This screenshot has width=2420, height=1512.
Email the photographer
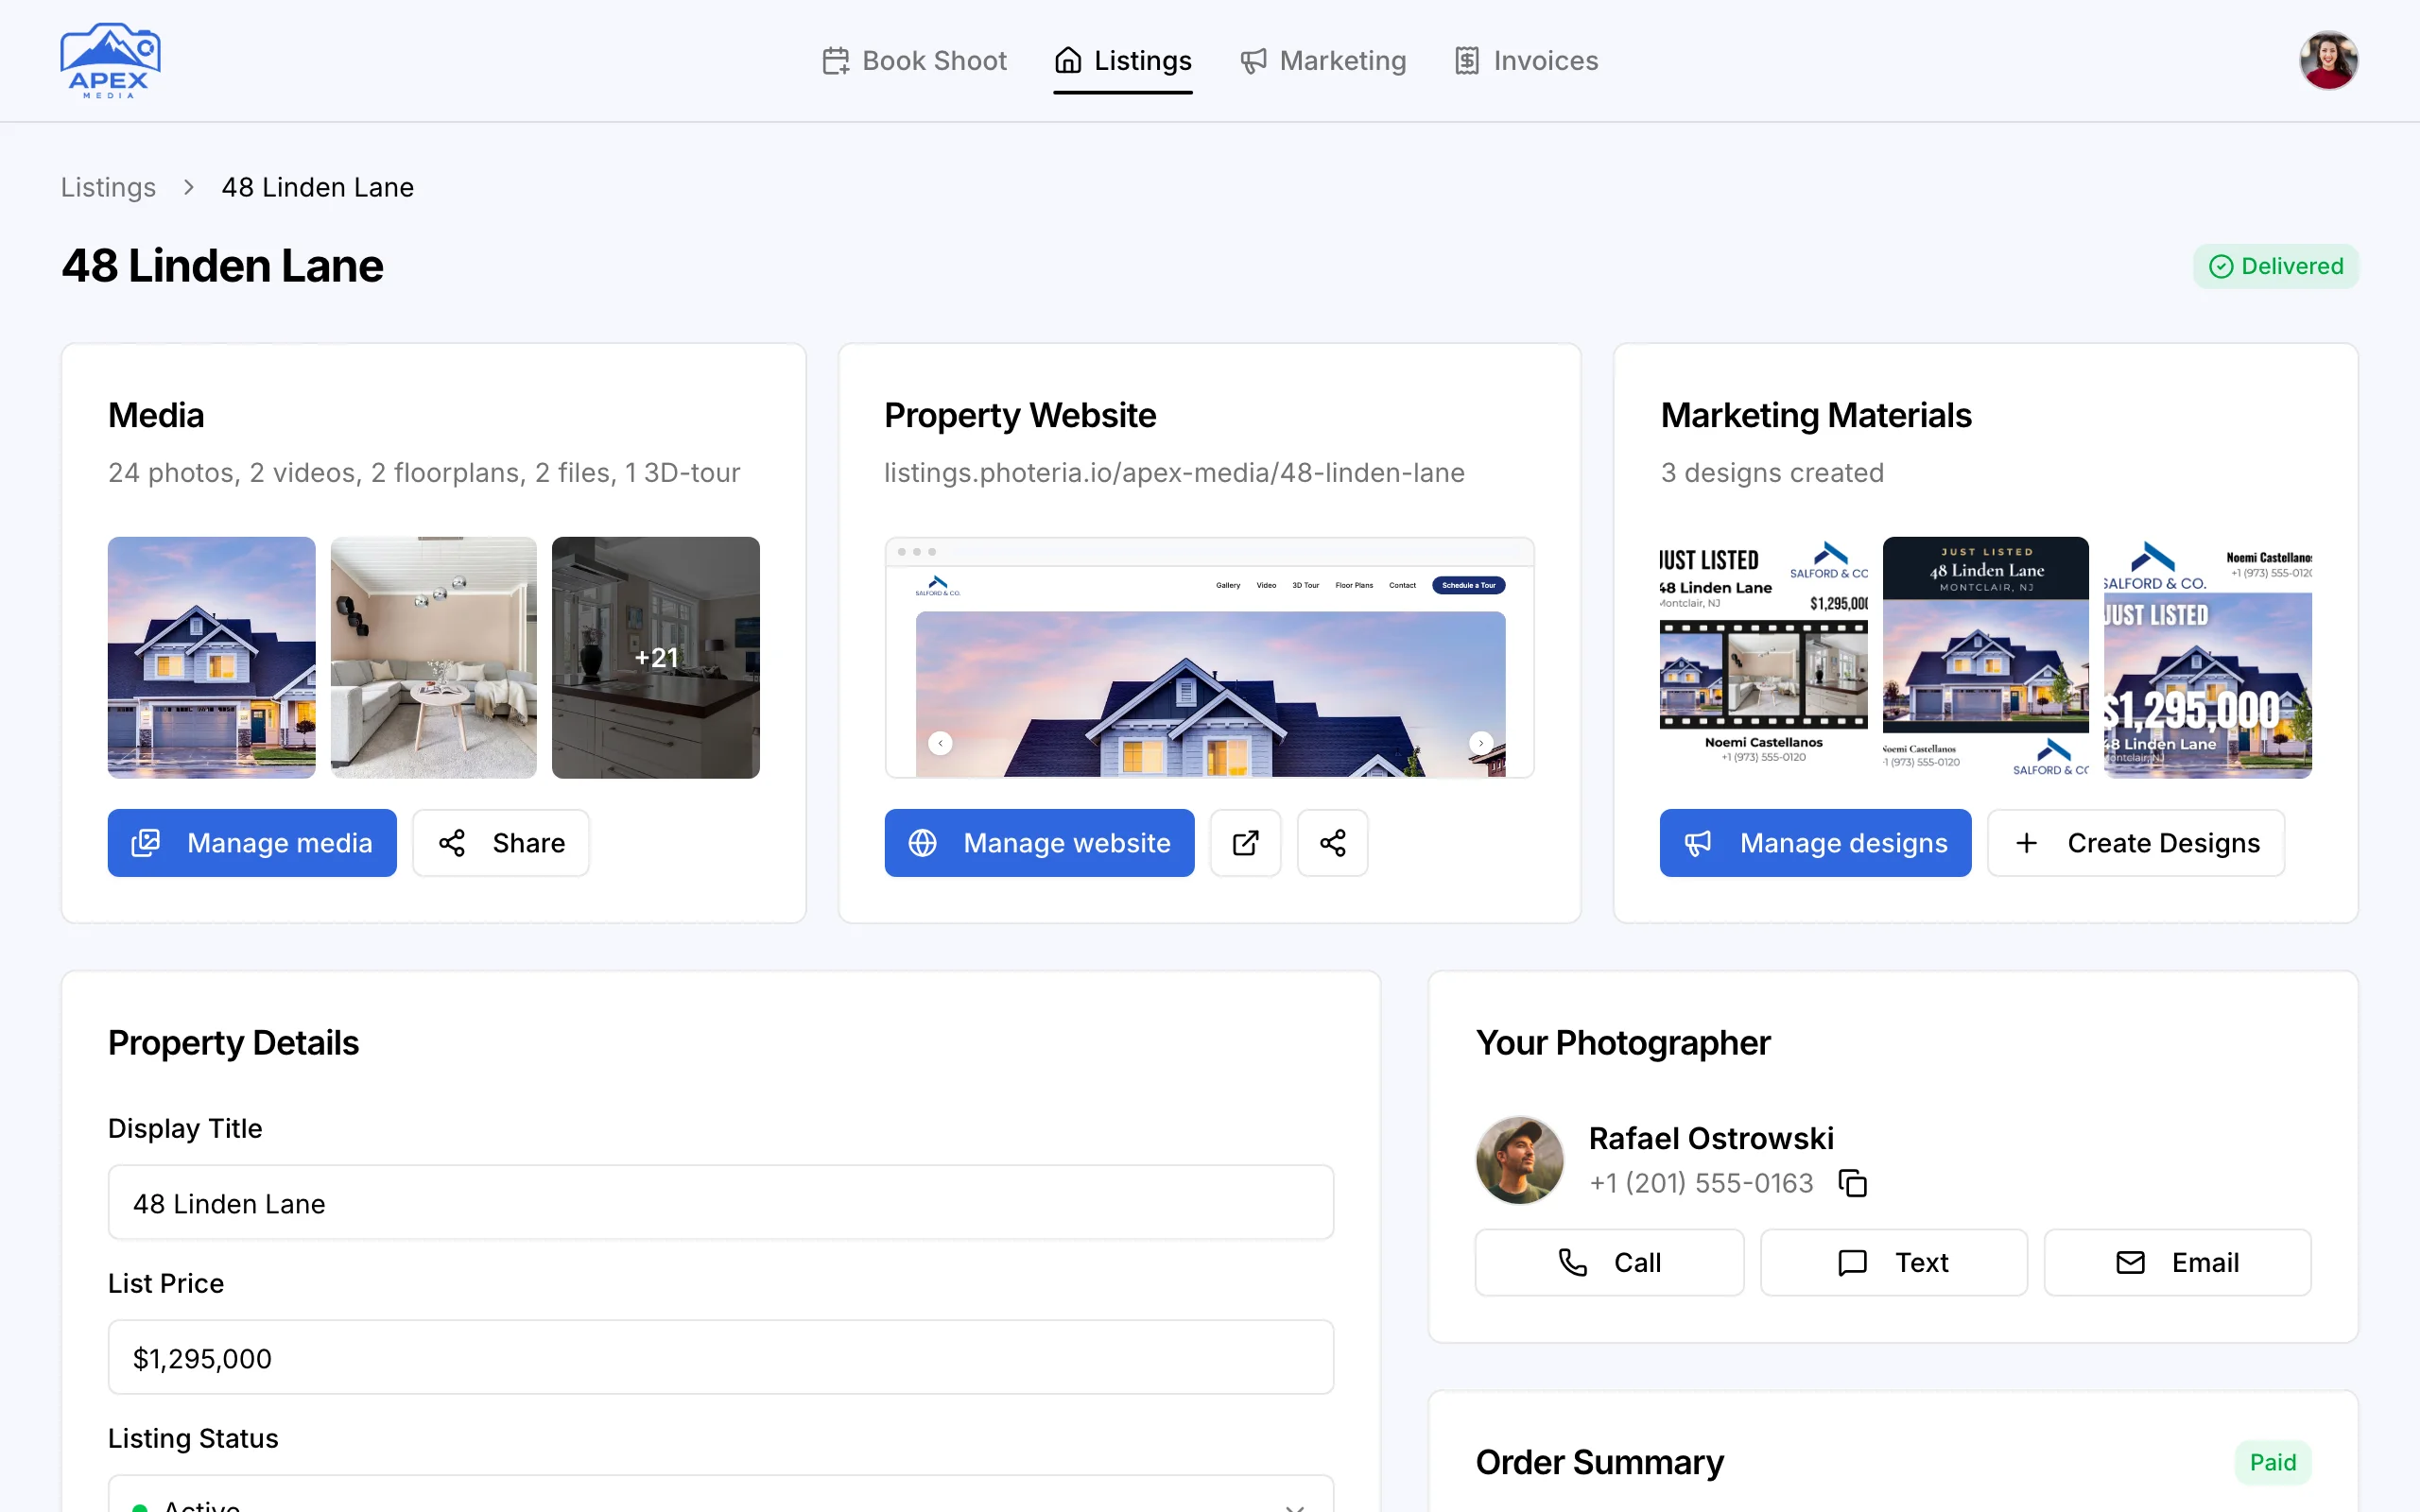coord(2177,1262)
